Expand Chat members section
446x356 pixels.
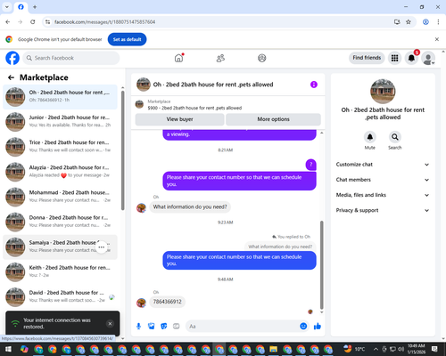pyautogui.click(x=383, y=180)
